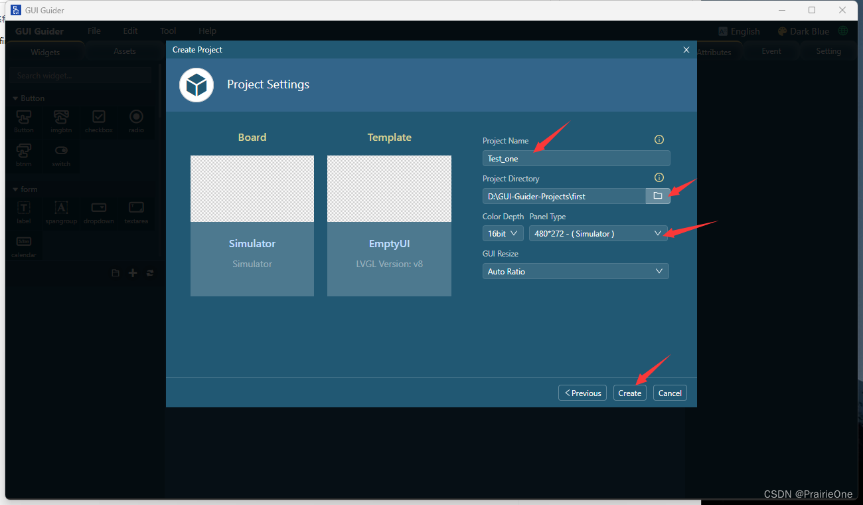
Task: Open the Help menu
Action: tap(207, 31)
